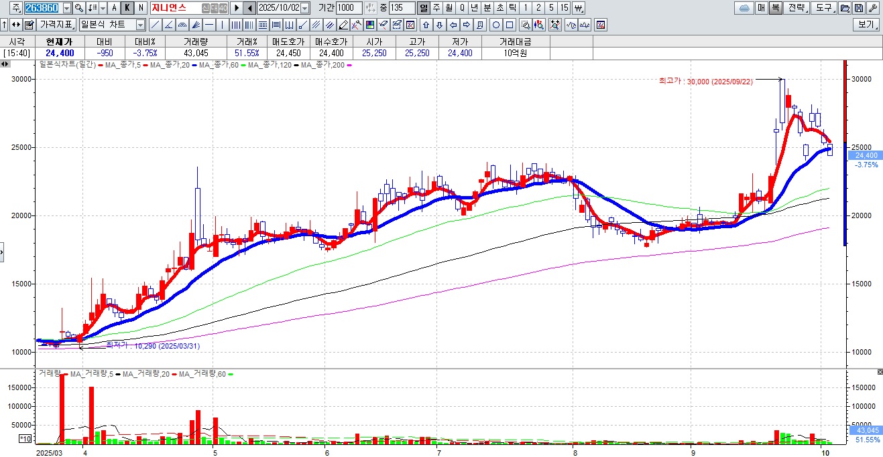Toggle the 분 (minute) period button
The image size is (883, 457).
point(487,8)
